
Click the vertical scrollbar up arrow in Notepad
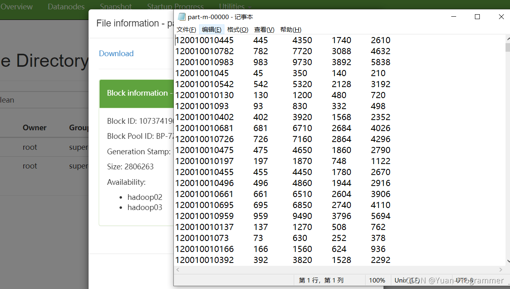click(x=508, y=39)
